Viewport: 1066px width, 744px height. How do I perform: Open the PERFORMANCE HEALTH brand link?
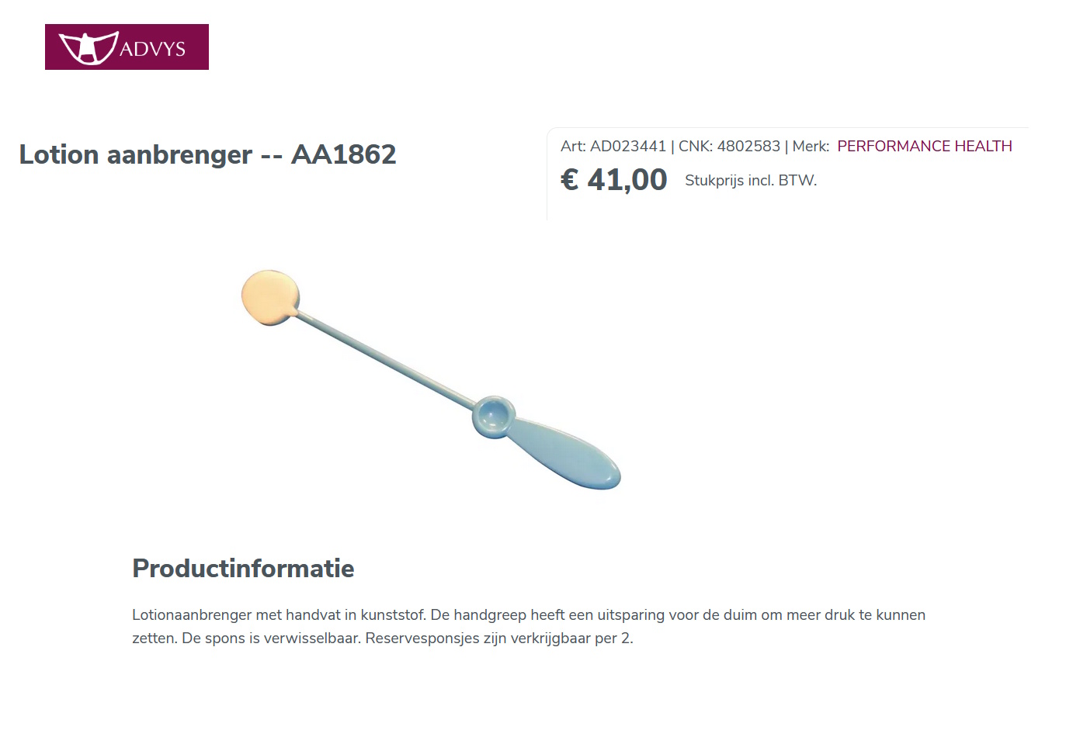click(x=924, y=146)
